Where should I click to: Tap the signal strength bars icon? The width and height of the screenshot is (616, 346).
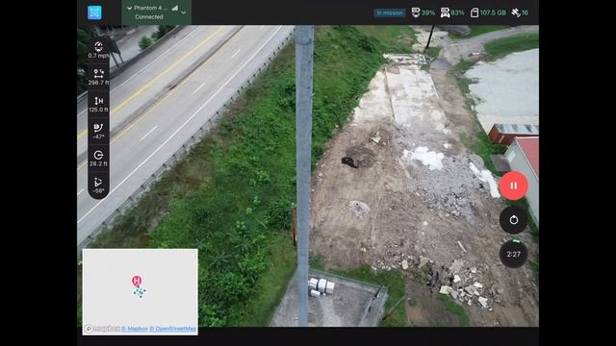point(175,8)
